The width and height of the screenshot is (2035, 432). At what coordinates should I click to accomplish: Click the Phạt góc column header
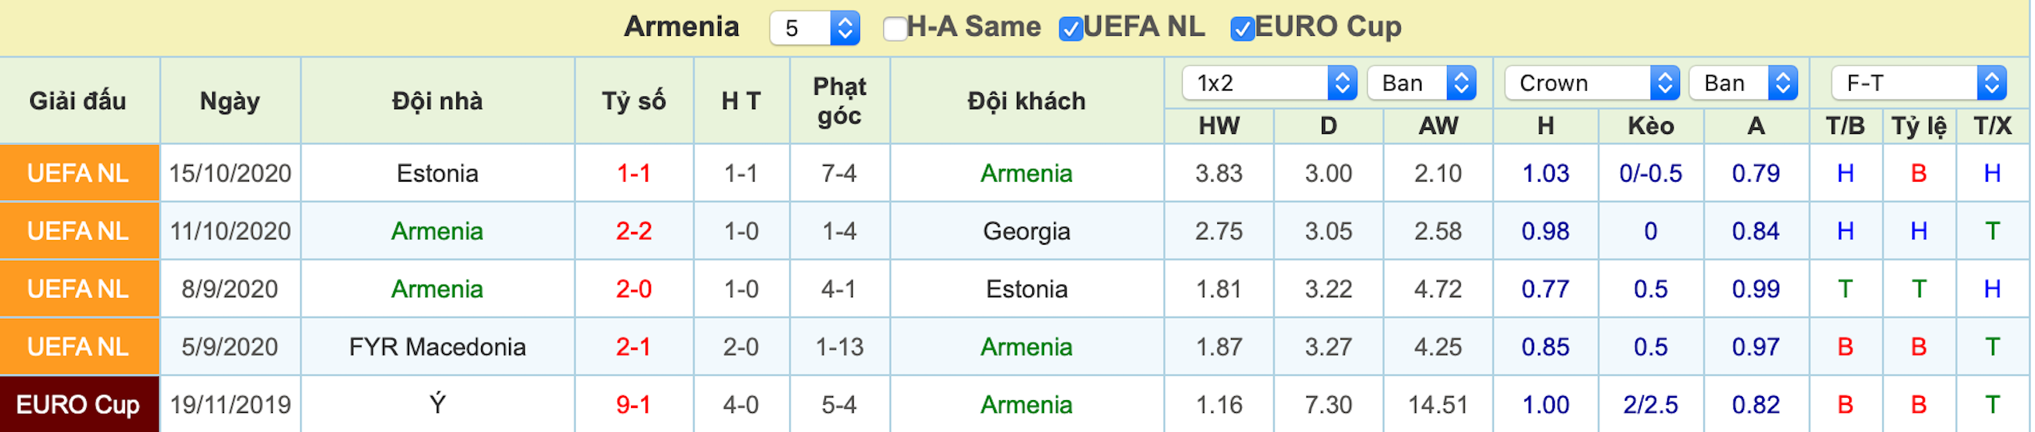click(838, 101)
